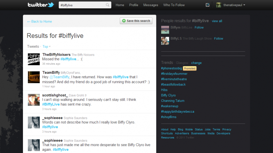This screenshot has width=273, height=153.
Task: Open Shortcuts footer link
Action: tap(167, 133)
